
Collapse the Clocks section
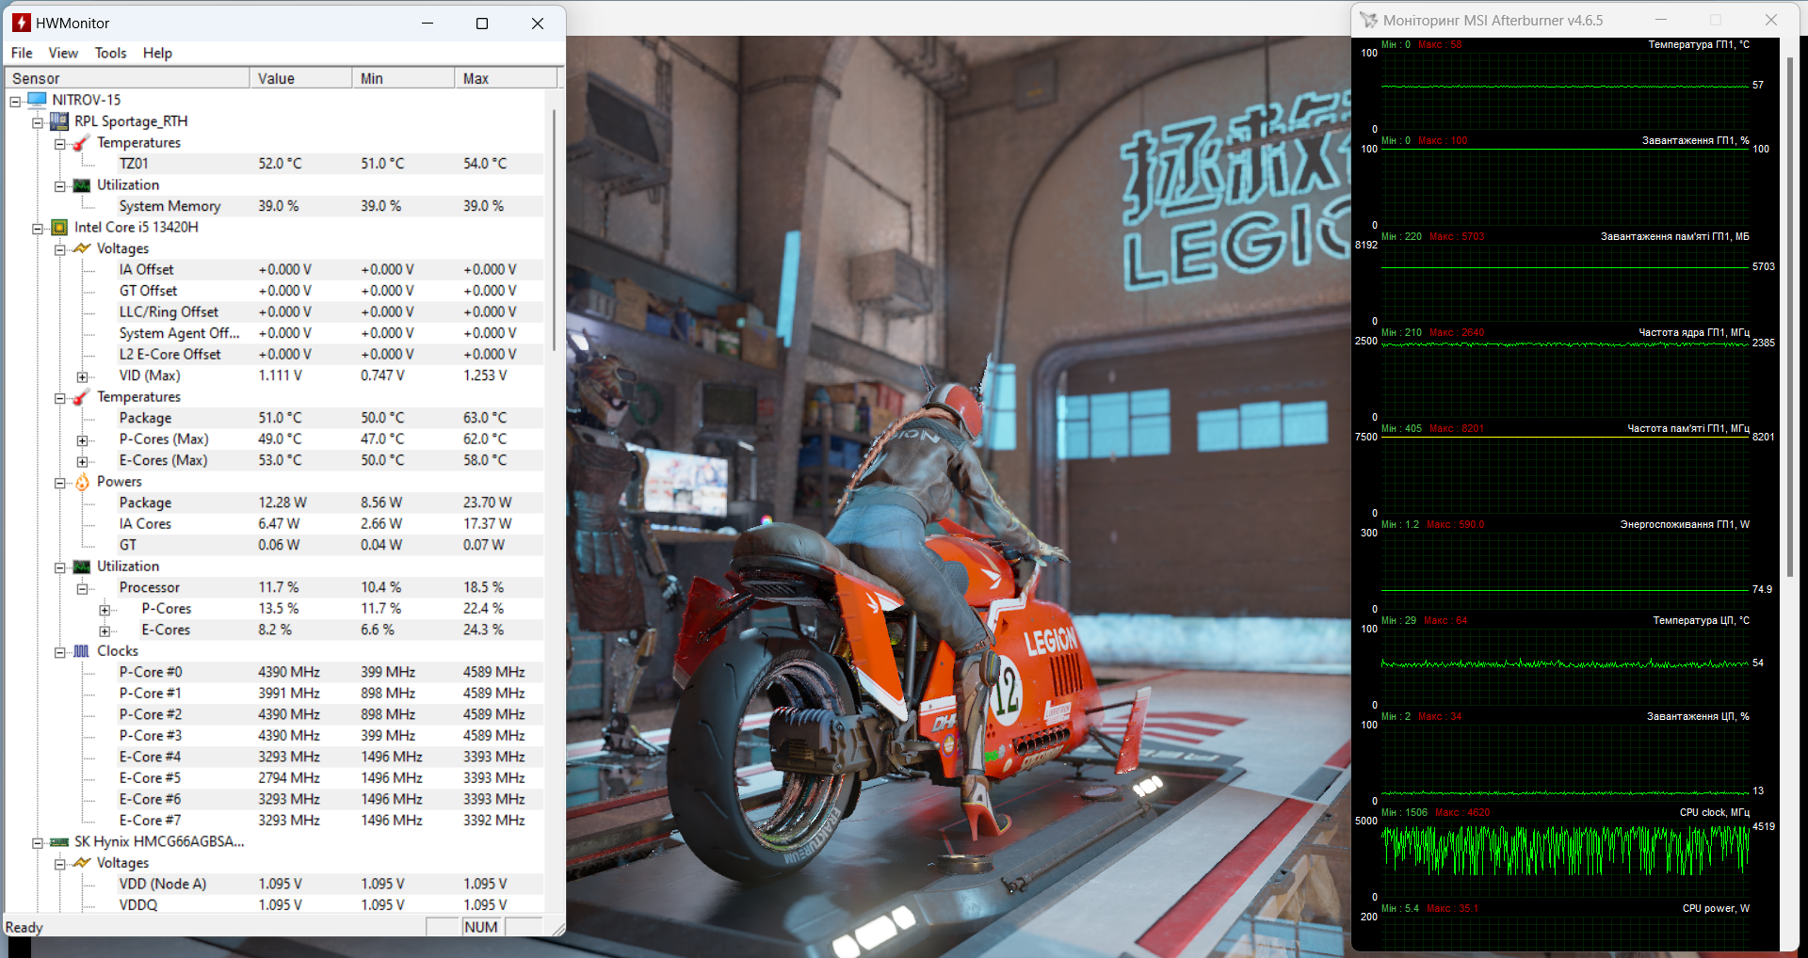point(60,652)
